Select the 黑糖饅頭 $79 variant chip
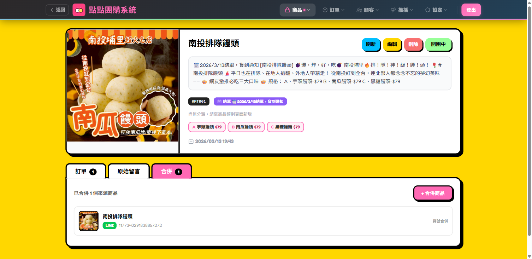Image resolution: width=532 pixels, height=259 pixels. 285,127
